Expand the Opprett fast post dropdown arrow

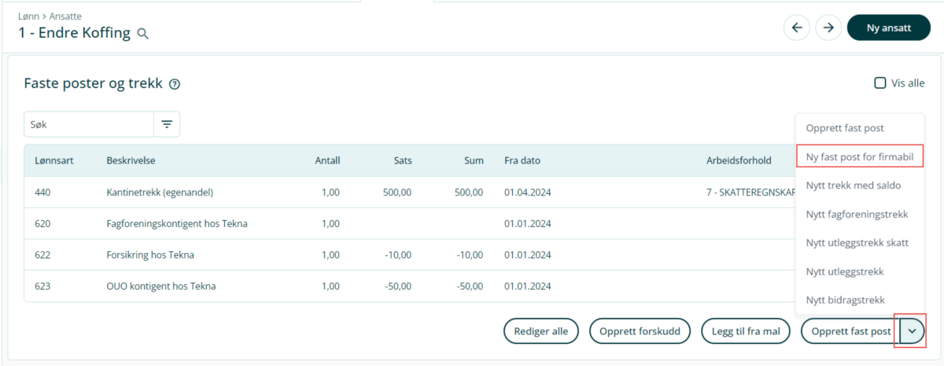tap(912, 331)
